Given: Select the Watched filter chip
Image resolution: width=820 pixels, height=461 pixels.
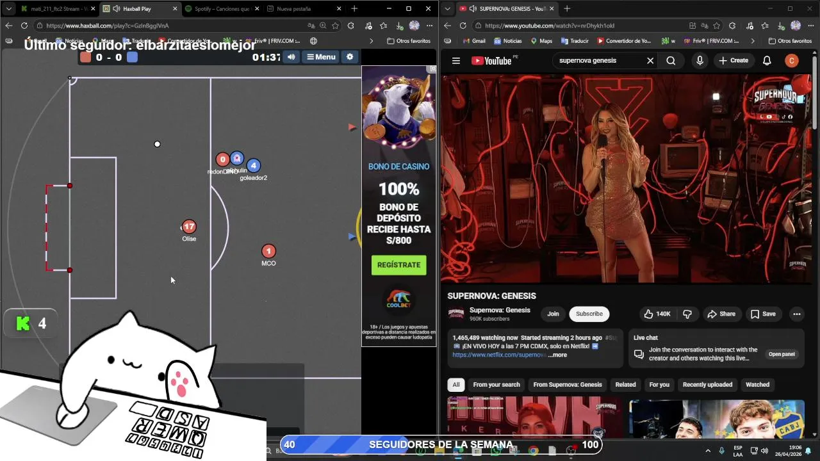Looking at the screenshot, I should pyautogui.click(x=757, y=385).
